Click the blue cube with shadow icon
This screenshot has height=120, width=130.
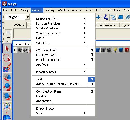121,50
